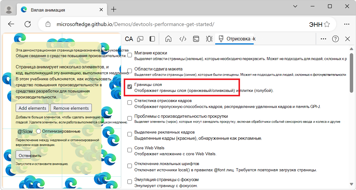Toggle the device emulation icon
The height and width of the screenshot is (190, 356).
[140, 39]
